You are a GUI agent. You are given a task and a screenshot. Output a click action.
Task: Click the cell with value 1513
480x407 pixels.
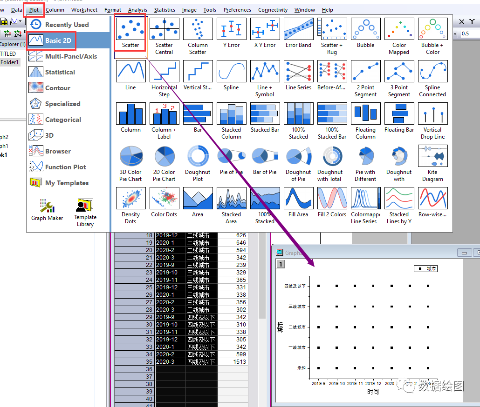pos(233,362)
